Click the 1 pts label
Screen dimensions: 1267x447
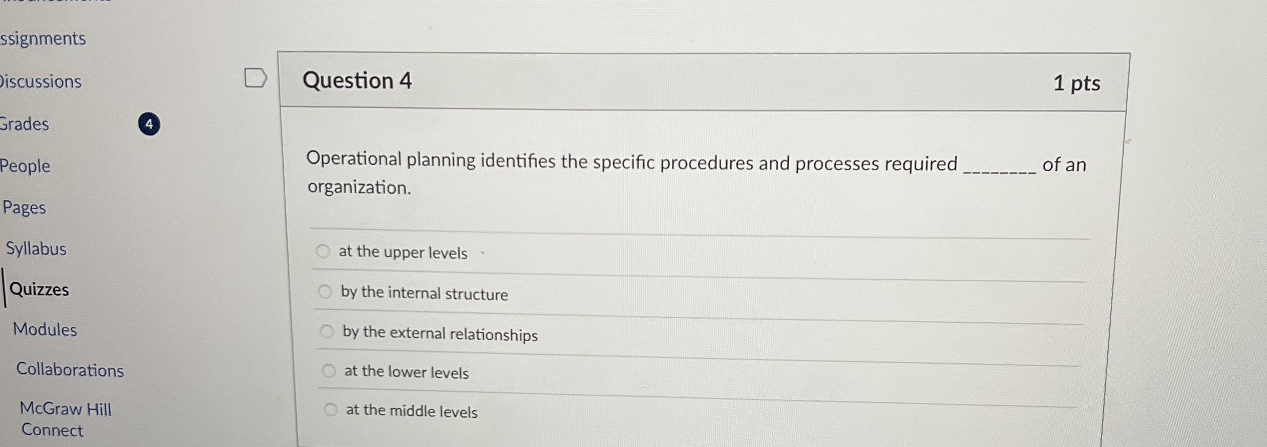(1079, 83)
